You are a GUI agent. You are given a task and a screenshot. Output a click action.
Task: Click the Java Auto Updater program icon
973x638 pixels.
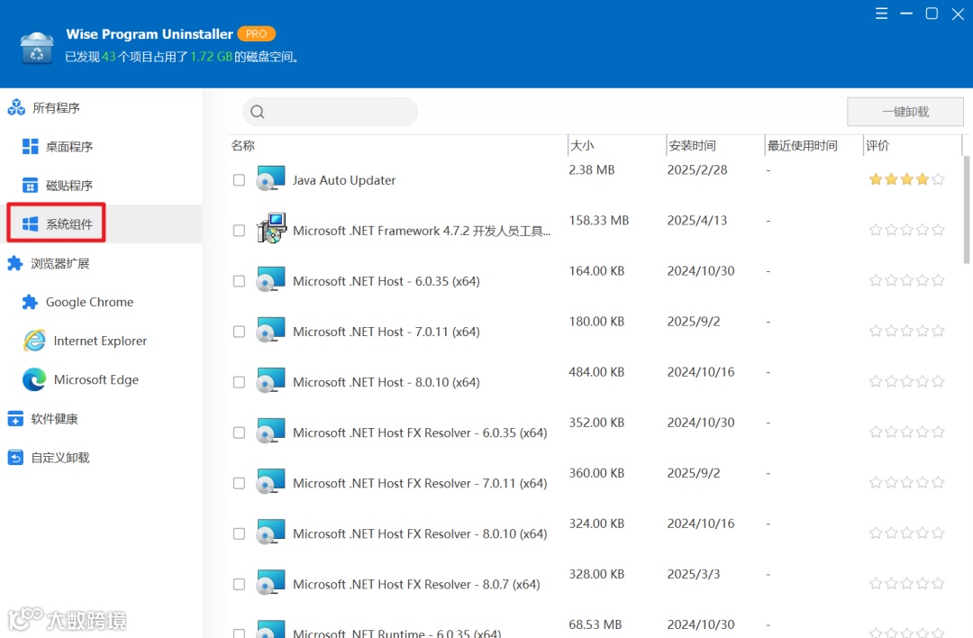tap(270, 178)
